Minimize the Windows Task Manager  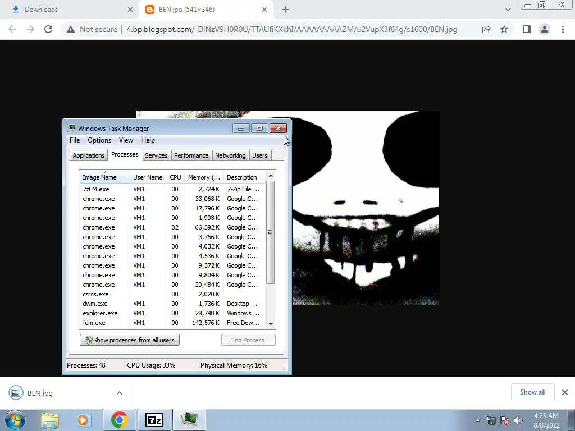[x=241, y=129]
